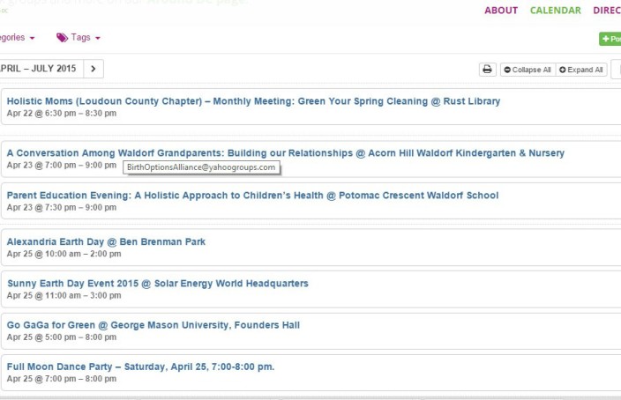Go to the ABOUT menu item
The image size is (621, 400).
point(501,11)
